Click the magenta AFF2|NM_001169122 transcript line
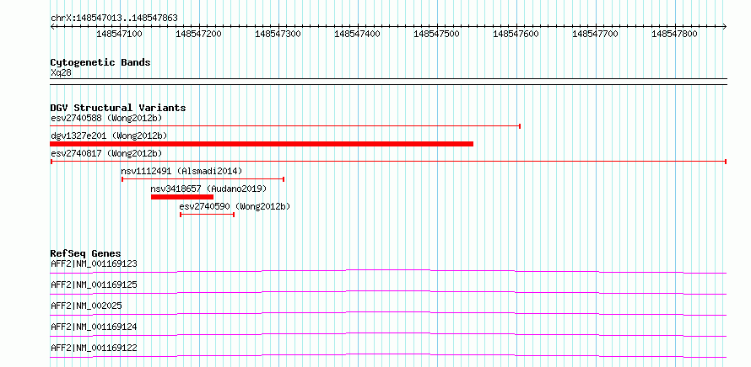 tap(388, 355)
